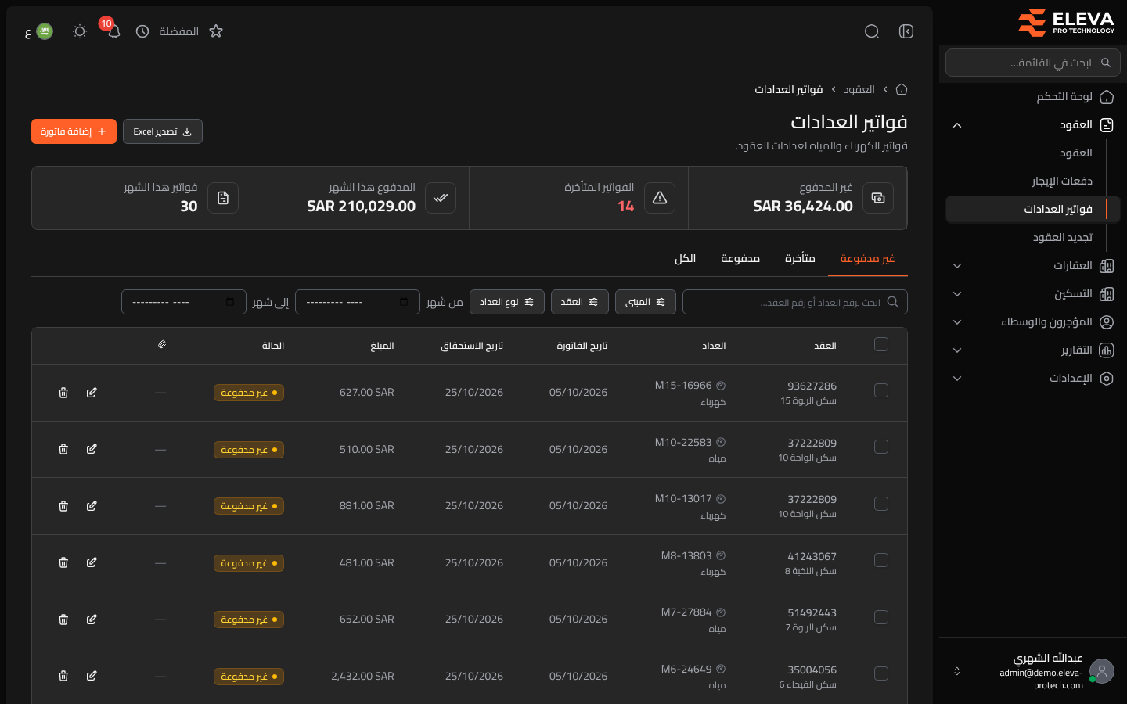Open the language switcher flag icon
The height and width of the screenshot is (704, 1127).
point(45,31)
